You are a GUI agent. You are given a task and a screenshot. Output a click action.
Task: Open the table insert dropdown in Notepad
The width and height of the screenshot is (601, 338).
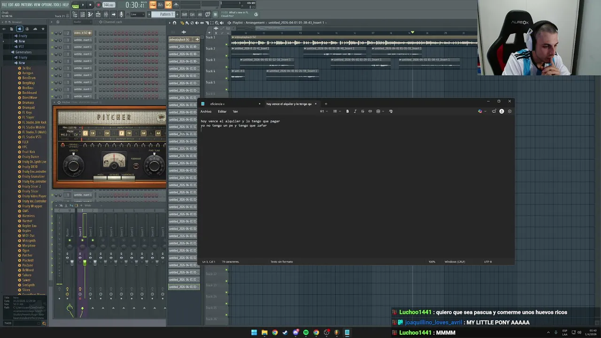coord(380,111)
